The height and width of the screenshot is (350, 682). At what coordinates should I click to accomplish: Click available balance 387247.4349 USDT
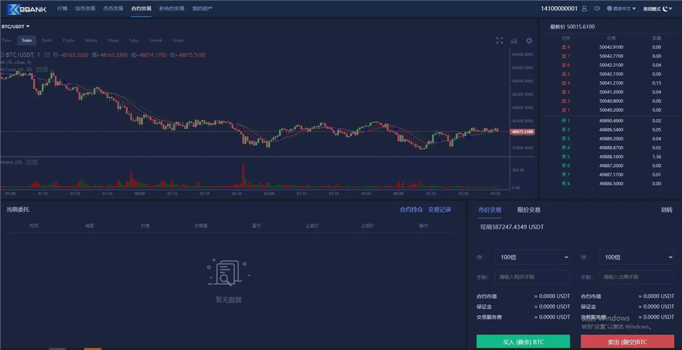[x=512, y=227]
